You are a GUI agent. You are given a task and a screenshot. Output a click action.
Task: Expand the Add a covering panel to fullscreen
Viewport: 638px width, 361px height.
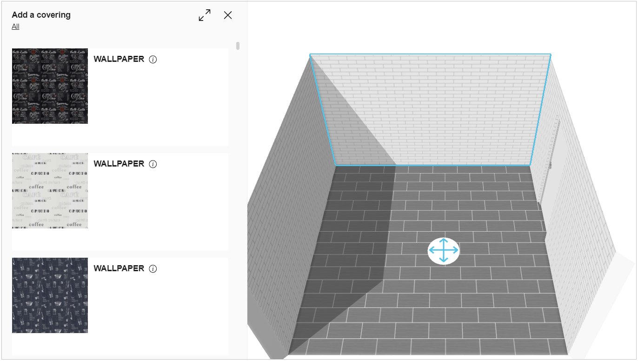pos(204,15)
